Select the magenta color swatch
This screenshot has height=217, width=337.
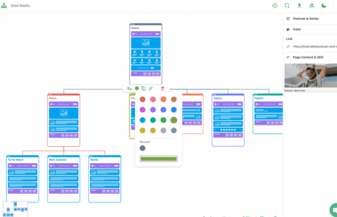click(x=142, y=110)
